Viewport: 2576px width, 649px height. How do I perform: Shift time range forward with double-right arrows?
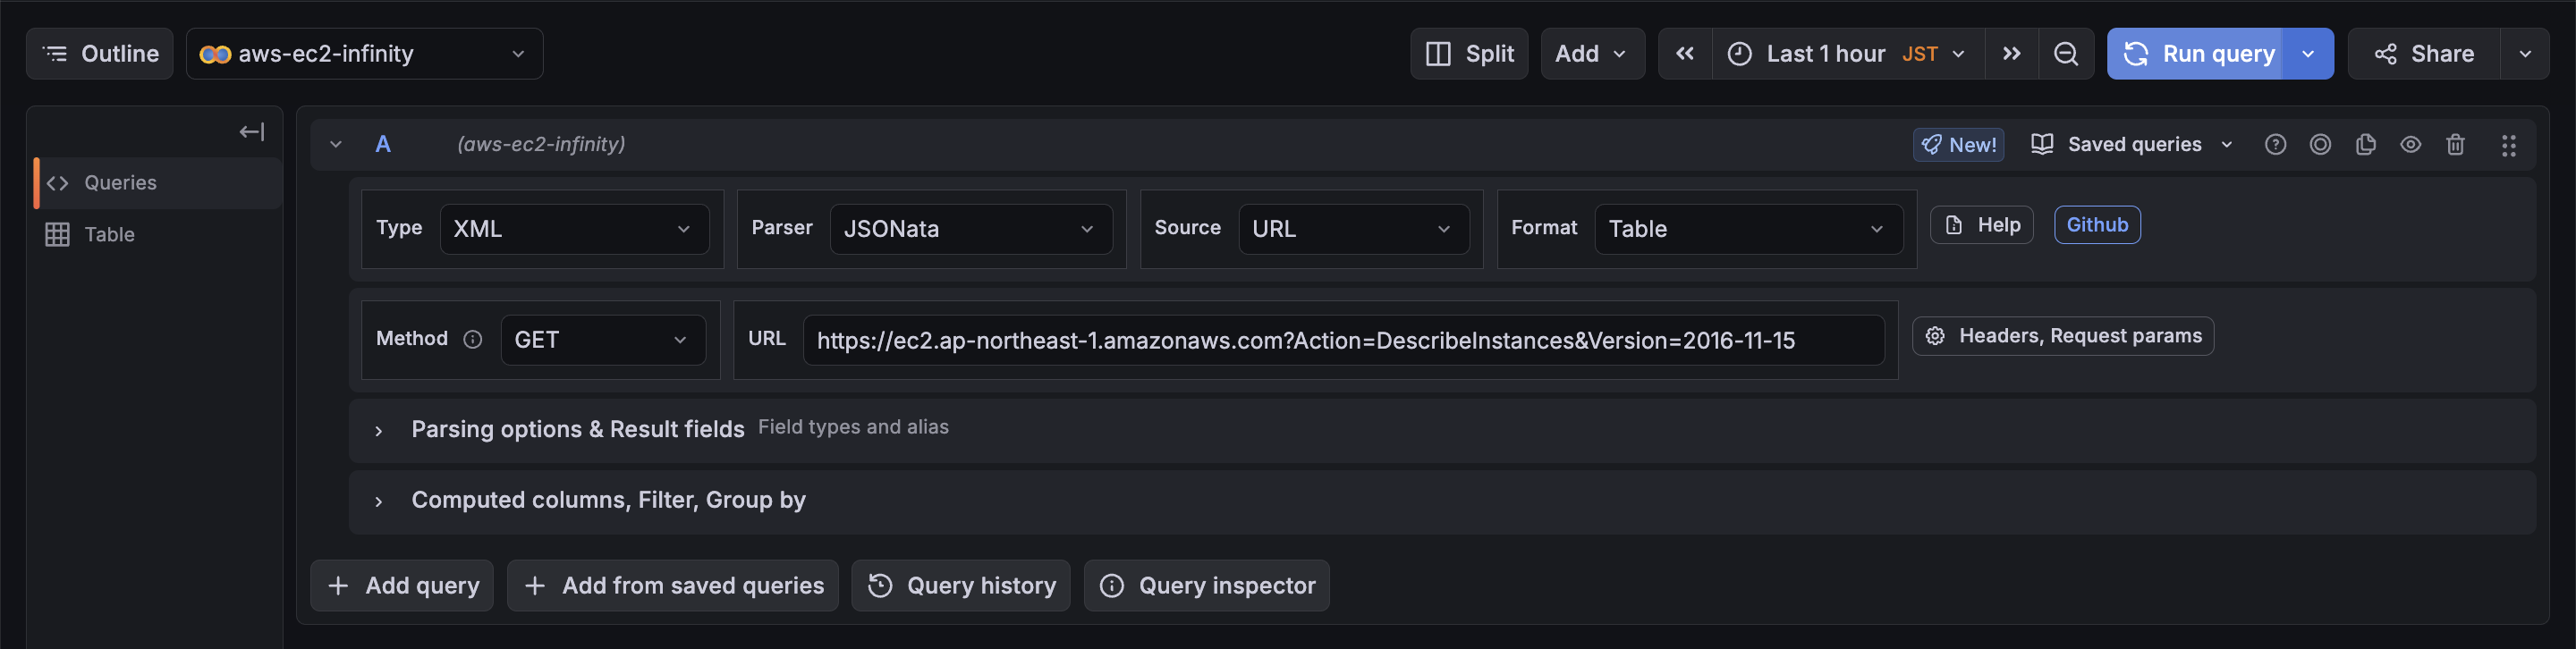pyautogui.click(x=2011, y=54)
